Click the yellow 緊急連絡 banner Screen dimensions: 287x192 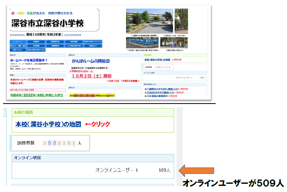92,95
